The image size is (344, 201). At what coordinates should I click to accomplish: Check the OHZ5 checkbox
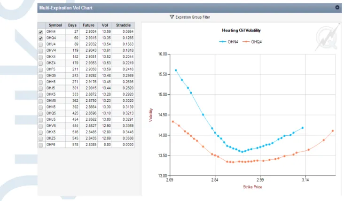[40, 139]
